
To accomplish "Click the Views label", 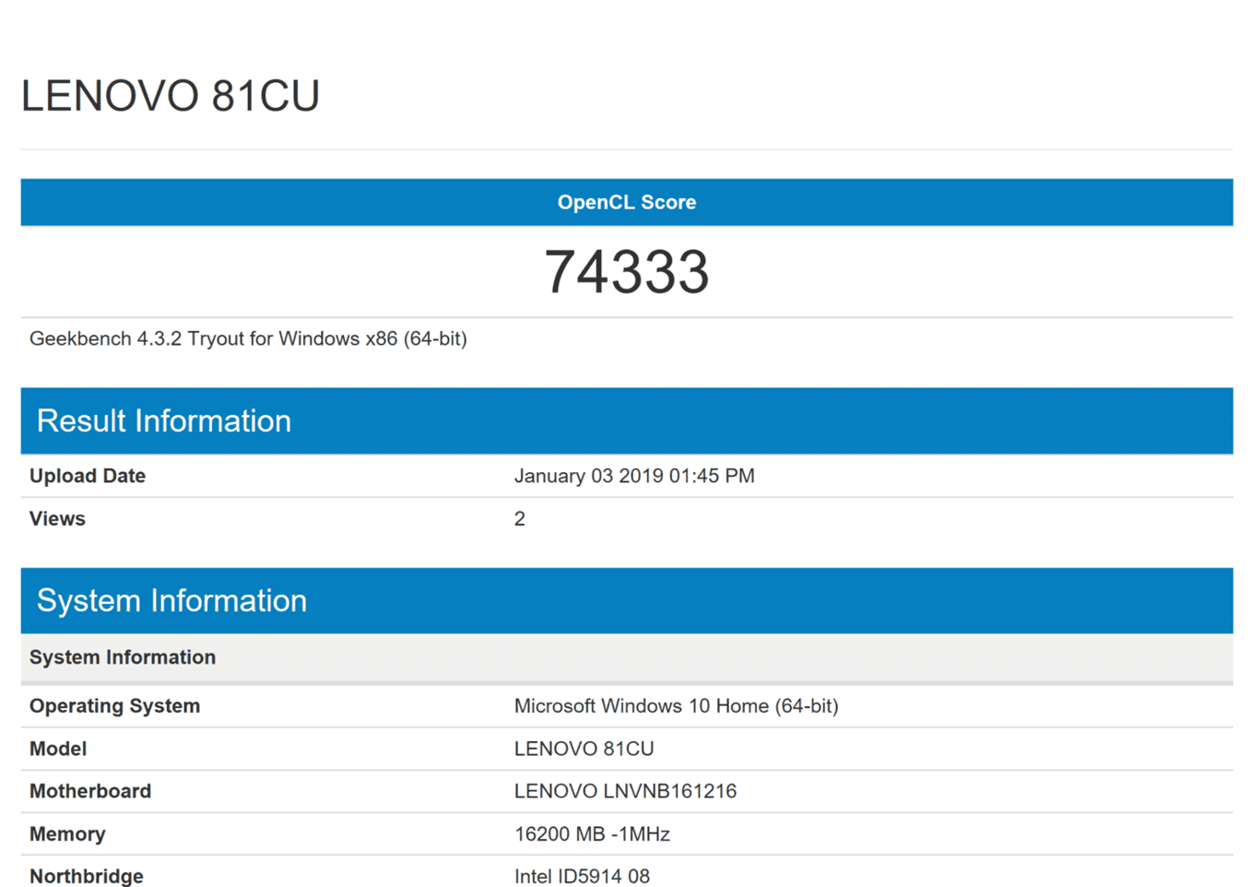I will 57,518.
